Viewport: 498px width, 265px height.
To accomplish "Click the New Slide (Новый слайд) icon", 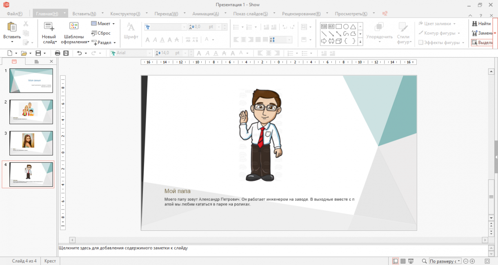I will click(49, 27).
